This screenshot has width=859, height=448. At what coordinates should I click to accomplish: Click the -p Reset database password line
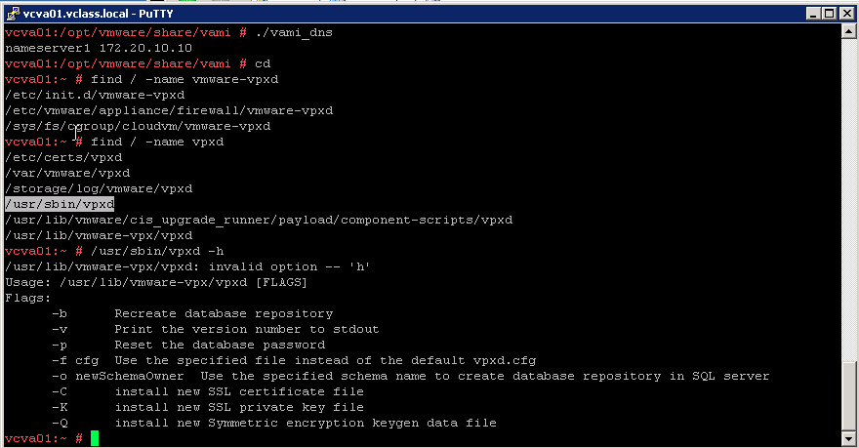[x=188, y=346]
